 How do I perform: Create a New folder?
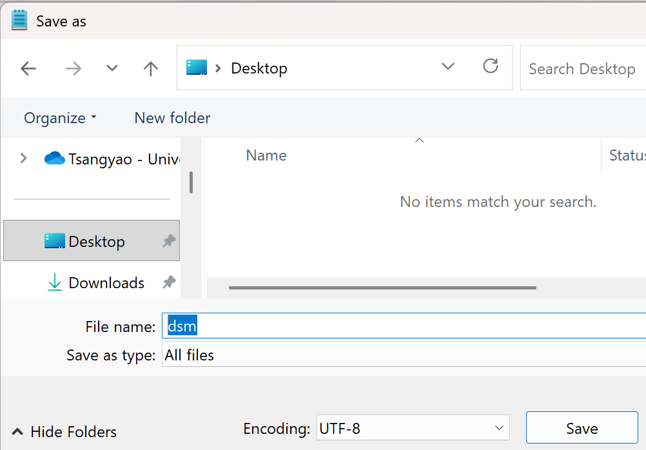[172, 118]
